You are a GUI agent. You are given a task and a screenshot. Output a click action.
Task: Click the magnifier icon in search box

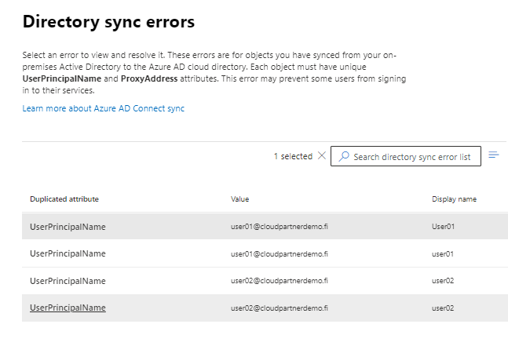click(343, 156)
